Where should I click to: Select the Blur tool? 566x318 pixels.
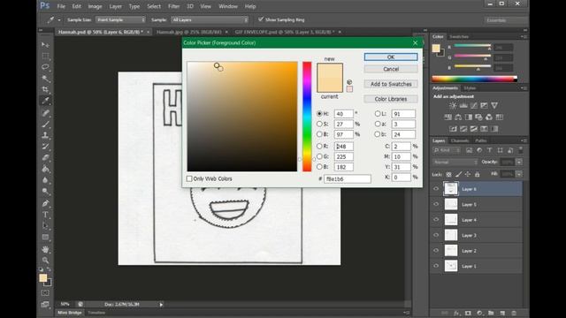click(45, 180)
